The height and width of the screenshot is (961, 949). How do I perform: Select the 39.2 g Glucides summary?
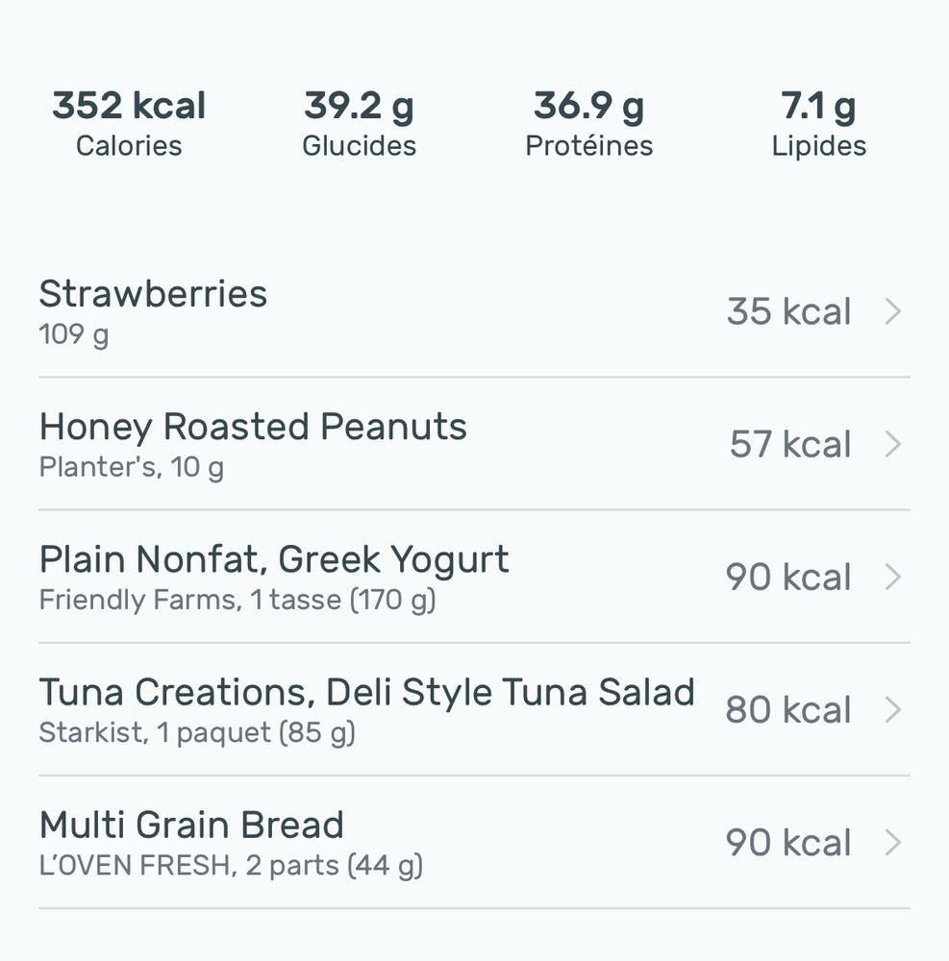[x=359, y=123]
